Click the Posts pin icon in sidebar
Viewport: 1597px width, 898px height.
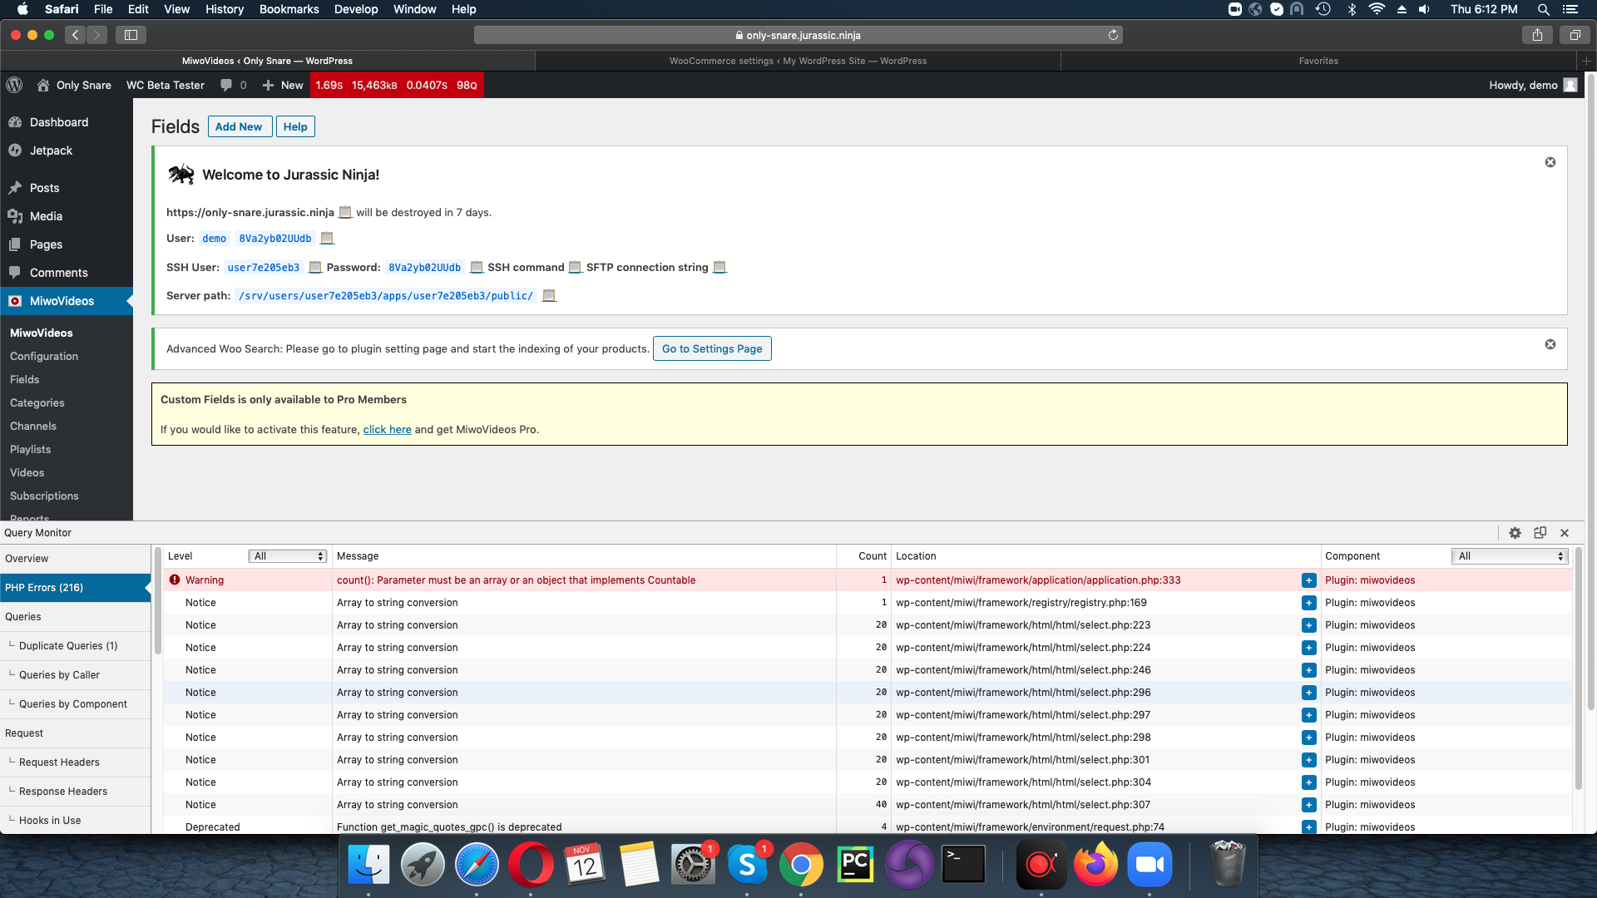point(16,187)
